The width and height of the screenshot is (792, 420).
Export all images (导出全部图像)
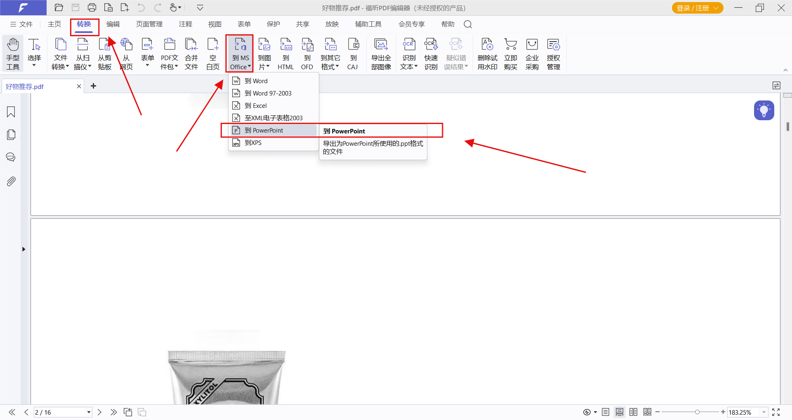(381, 54)
